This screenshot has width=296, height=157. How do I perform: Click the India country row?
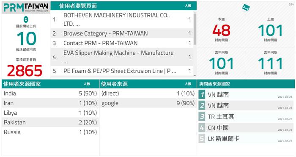tap(50, 94)
